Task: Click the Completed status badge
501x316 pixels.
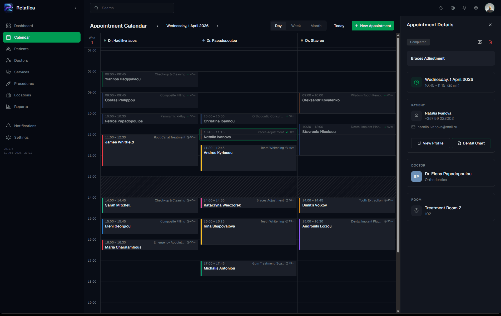Action: coord(418,42)
